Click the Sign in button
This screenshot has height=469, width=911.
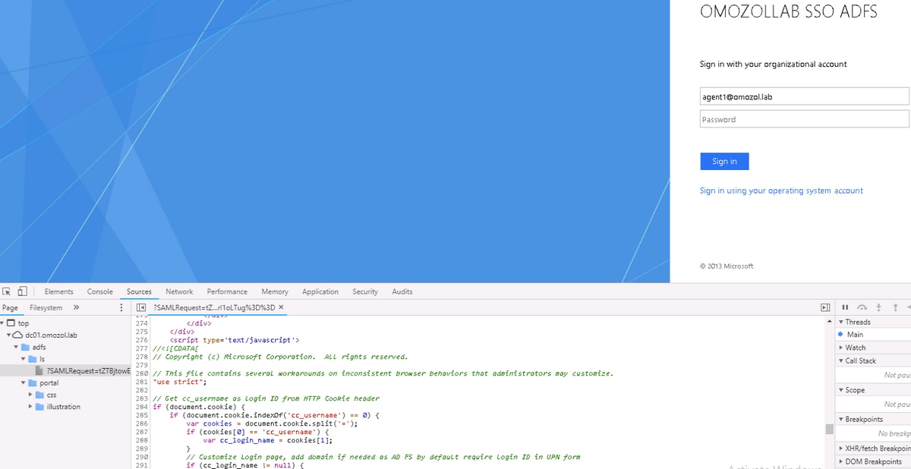724,161
